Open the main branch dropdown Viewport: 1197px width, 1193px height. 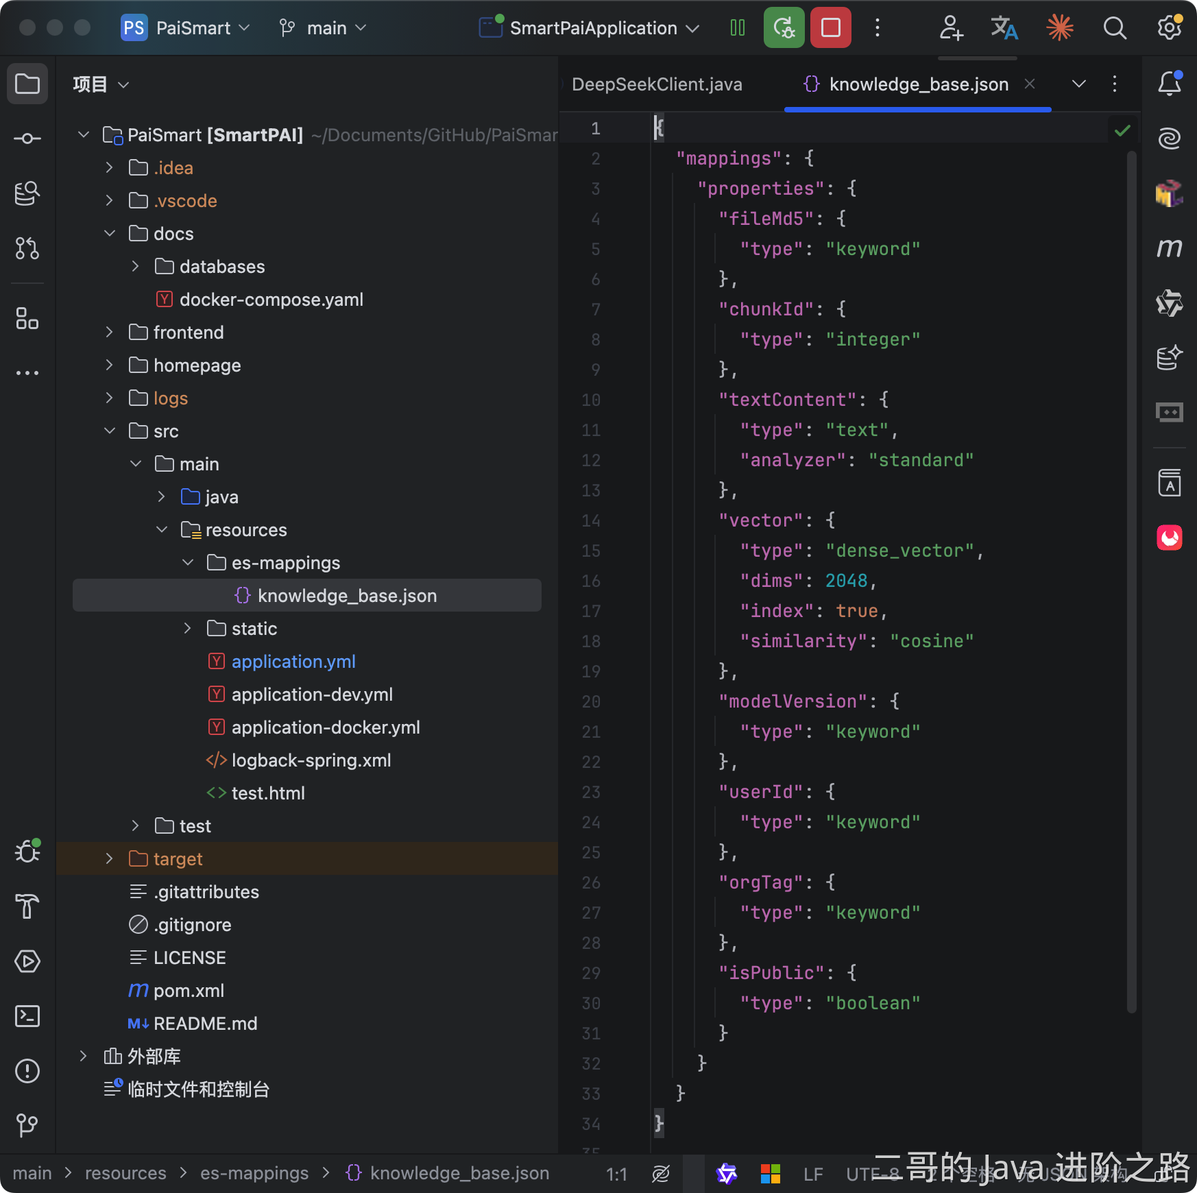point(324,28)
